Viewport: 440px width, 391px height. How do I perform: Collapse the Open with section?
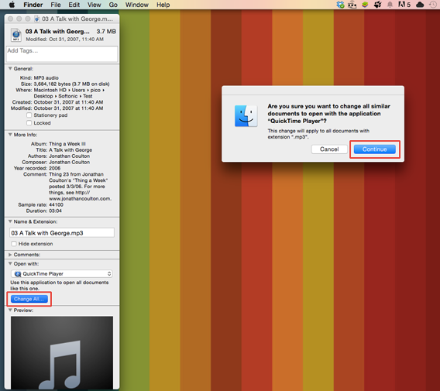tap(10, 264)
